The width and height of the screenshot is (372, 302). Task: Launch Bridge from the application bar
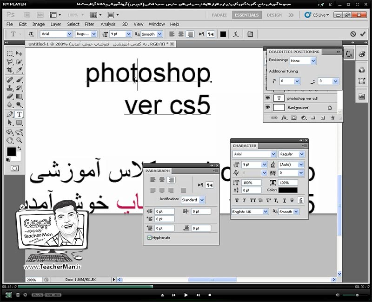(27, 15)
